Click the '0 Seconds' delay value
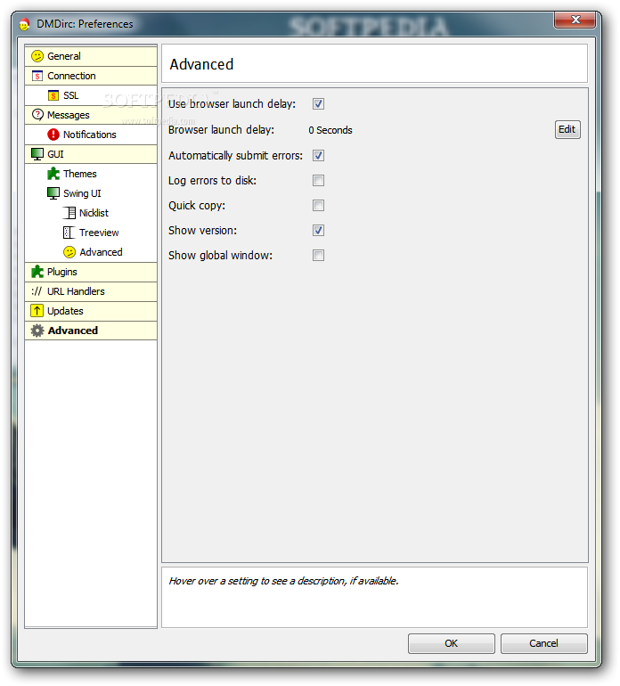Screen dimensions: 620x686 (330, 130)
